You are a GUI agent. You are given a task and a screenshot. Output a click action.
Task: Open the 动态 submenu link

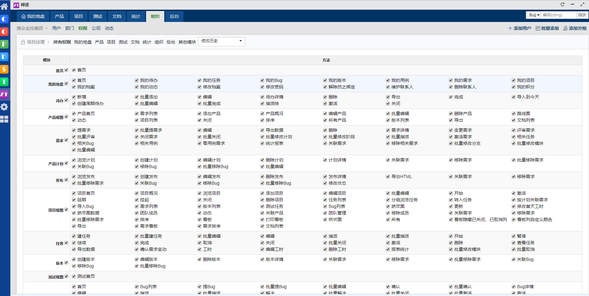pos(109,28)
